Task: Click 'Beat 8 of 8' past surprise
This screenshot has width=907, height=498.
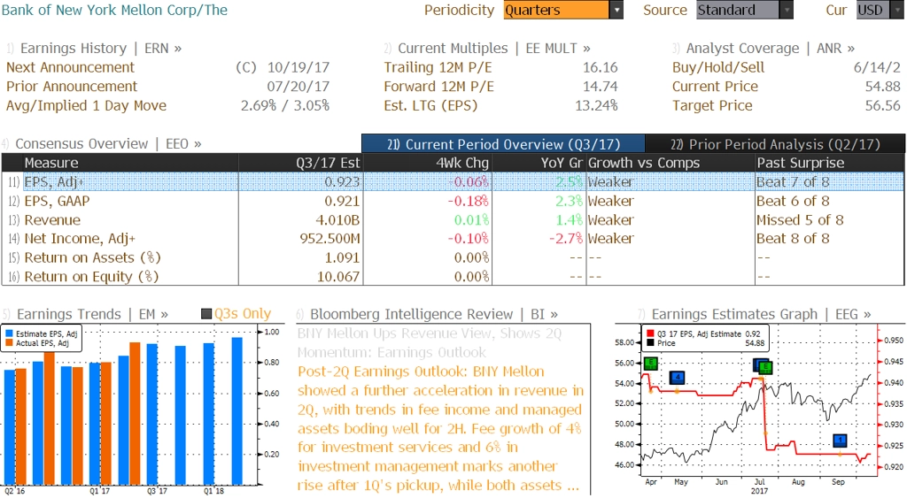Action: (x=793, y=239)
